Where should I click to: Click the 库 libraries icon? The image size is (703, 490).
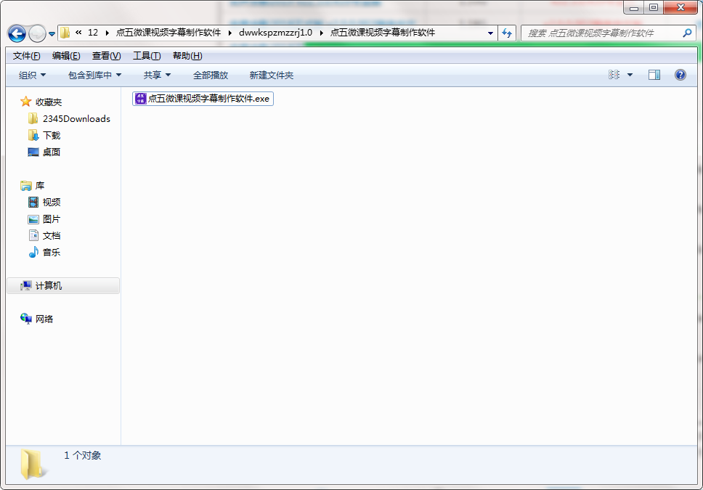click(26, 186)
